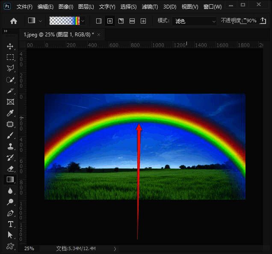Expand status bar info arrow
This screenshot has width=272, height=254.
point(115,249)
